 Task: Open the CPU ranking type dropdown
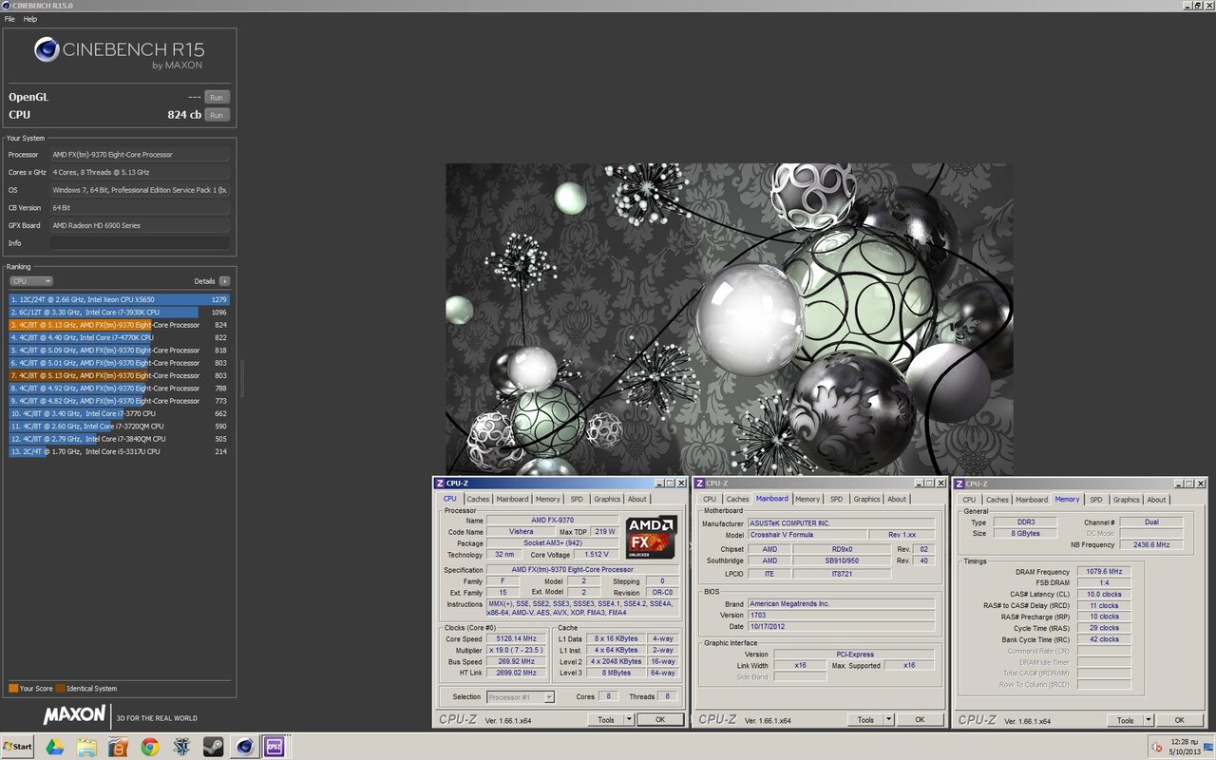31,281
